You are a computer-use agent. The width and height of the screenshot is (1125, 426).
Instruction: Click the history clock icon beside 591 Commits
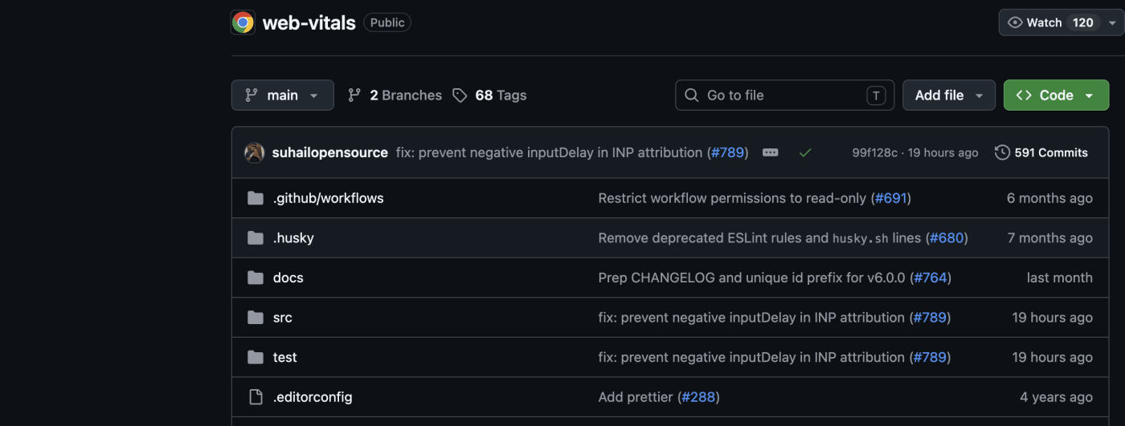1002,152
